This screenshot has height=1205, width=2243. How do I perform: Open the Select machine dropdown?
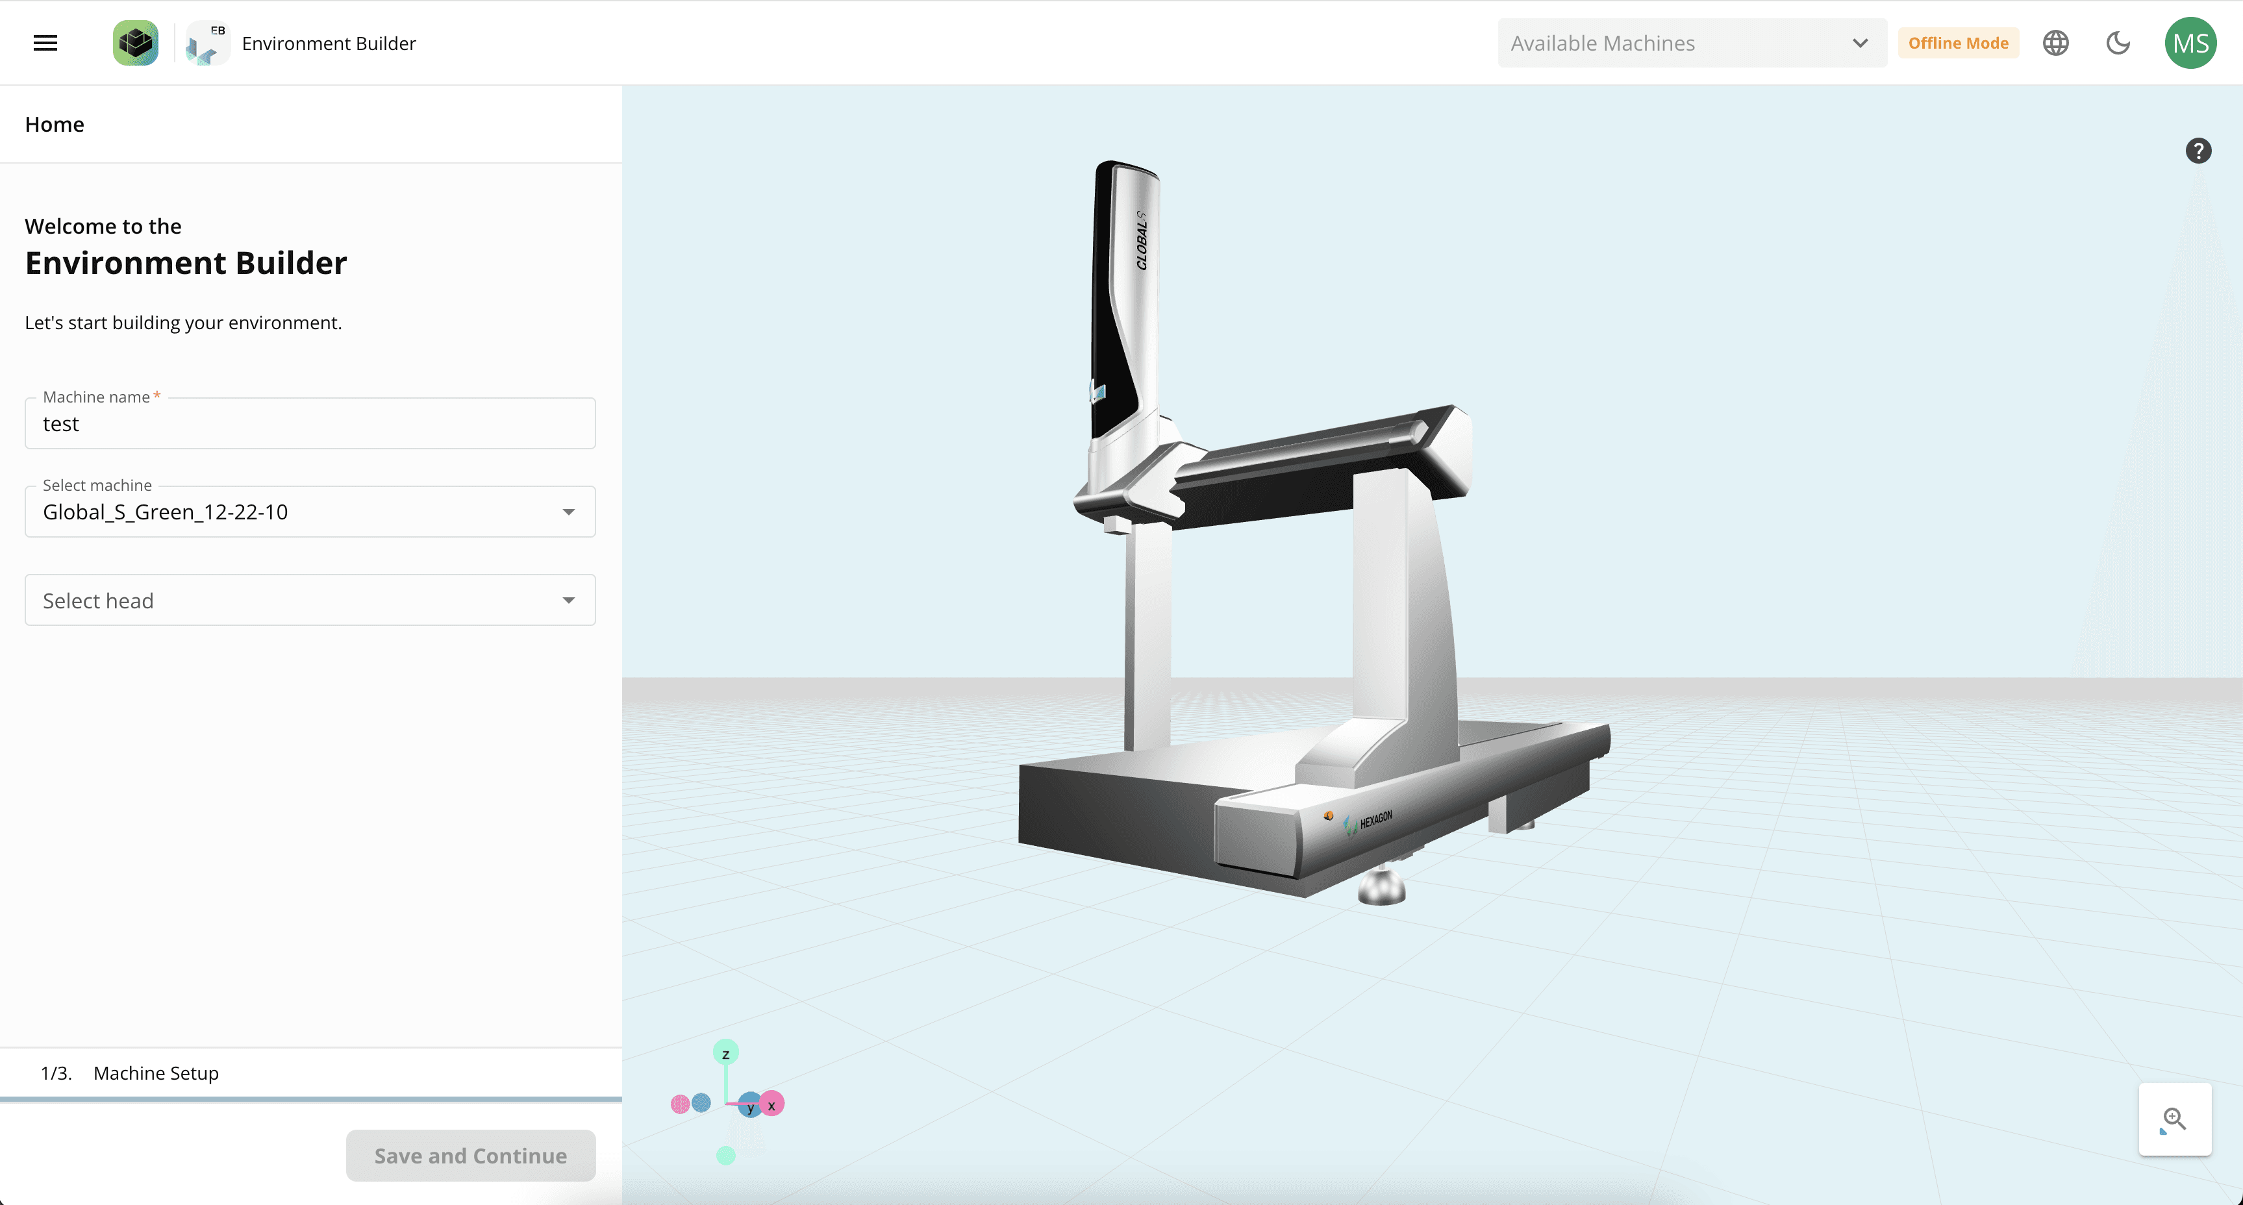tap(310, 512)
